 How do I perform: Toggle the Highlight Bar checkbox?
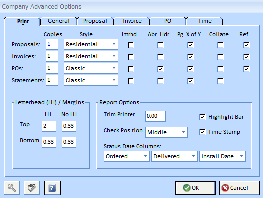coord(202,117)
